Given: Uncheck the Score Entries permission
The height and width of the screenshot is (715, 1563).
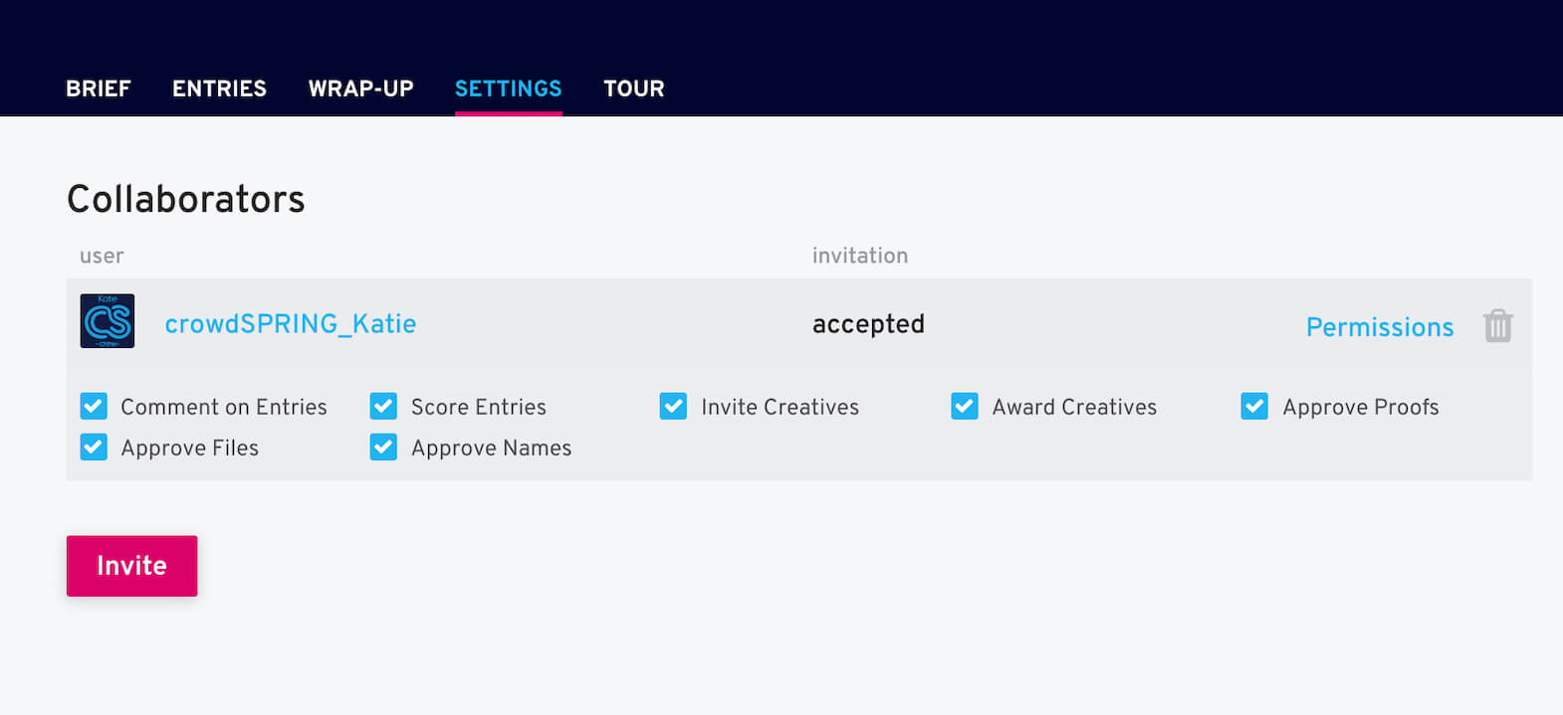Looking at the screenshot, I should tap(383, 406).
